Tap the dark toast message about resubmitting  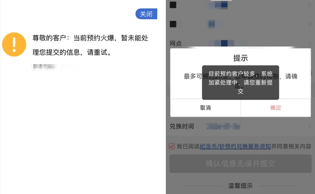240,82
